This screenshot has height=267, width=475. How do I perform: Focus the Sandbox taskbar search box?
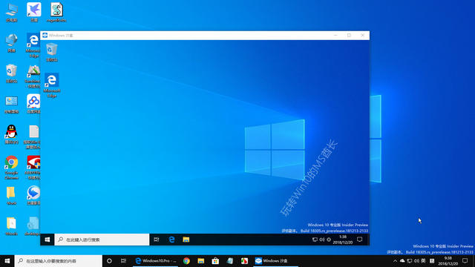coord(102,240)
